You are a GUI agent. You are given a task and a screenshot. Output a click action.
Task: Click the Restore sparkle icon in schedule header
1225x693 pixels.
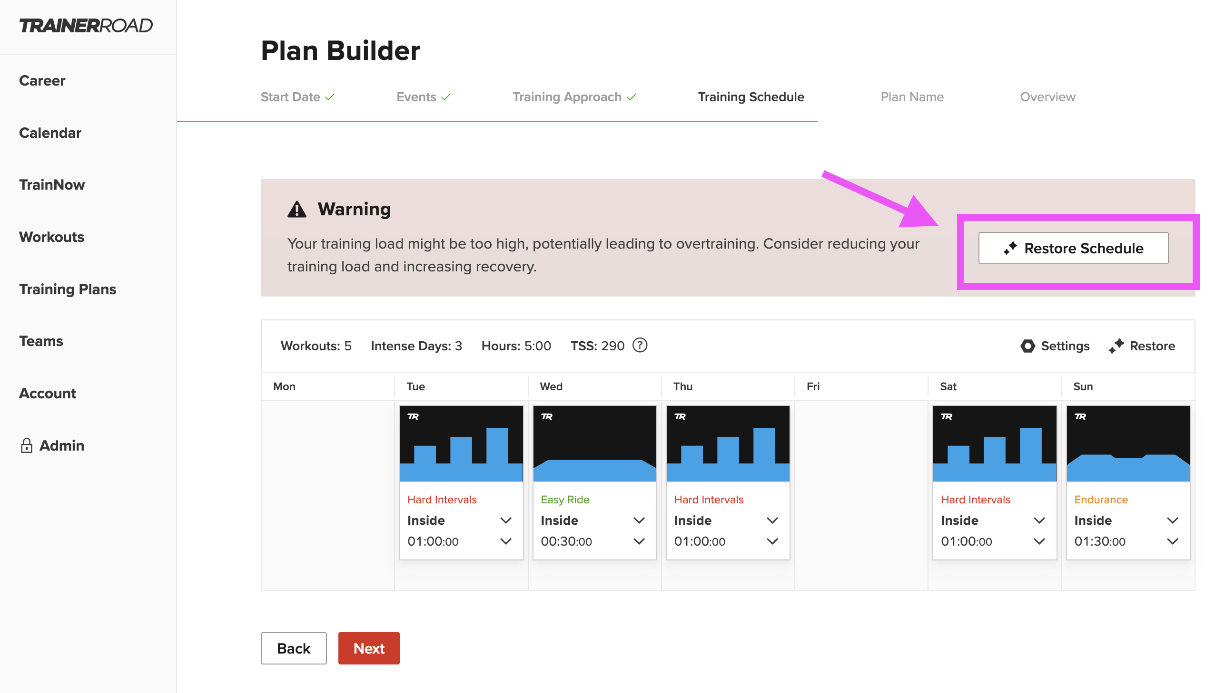point(1116,346)
